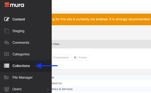Open the About Us page link
This screenshot has height=93, width=151.
click(x=57, y=83)
